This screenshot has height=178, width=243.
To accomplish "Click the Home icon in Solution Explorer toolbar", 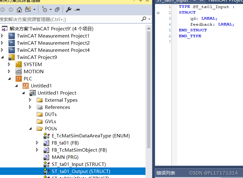I will [19, 10].
